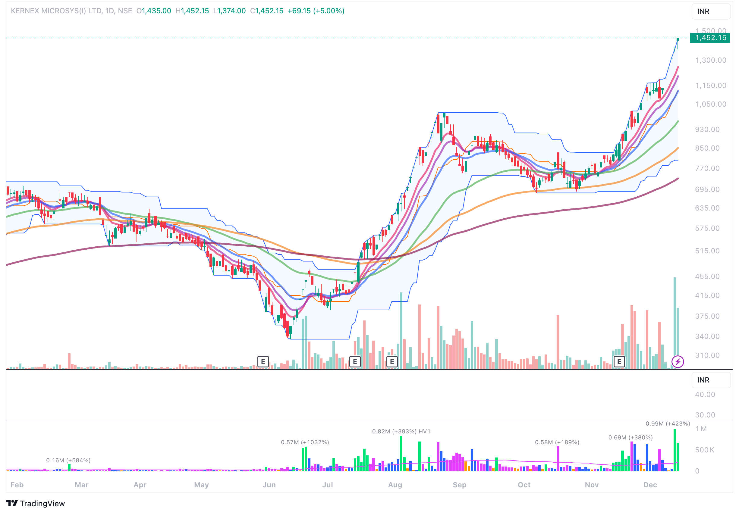Click the 500 K volume scale label
Viewport: 739px width, 512px height.
point(704,450)
